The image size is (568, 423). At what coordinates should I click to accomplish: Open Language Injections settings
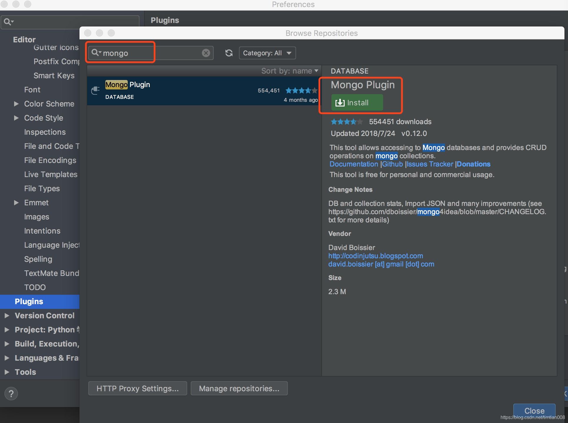[x=52, y=245]
